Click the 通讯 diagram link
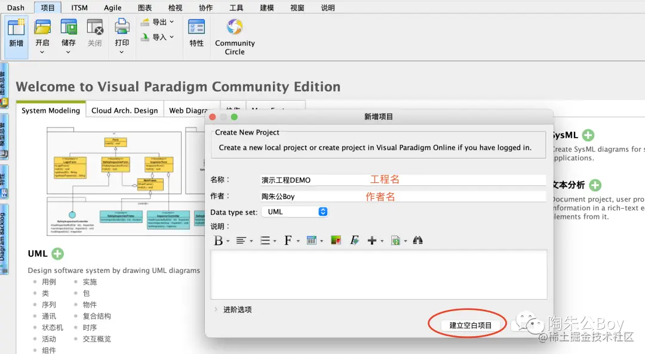Screen dimensions: 645x354 click(49, 316)
